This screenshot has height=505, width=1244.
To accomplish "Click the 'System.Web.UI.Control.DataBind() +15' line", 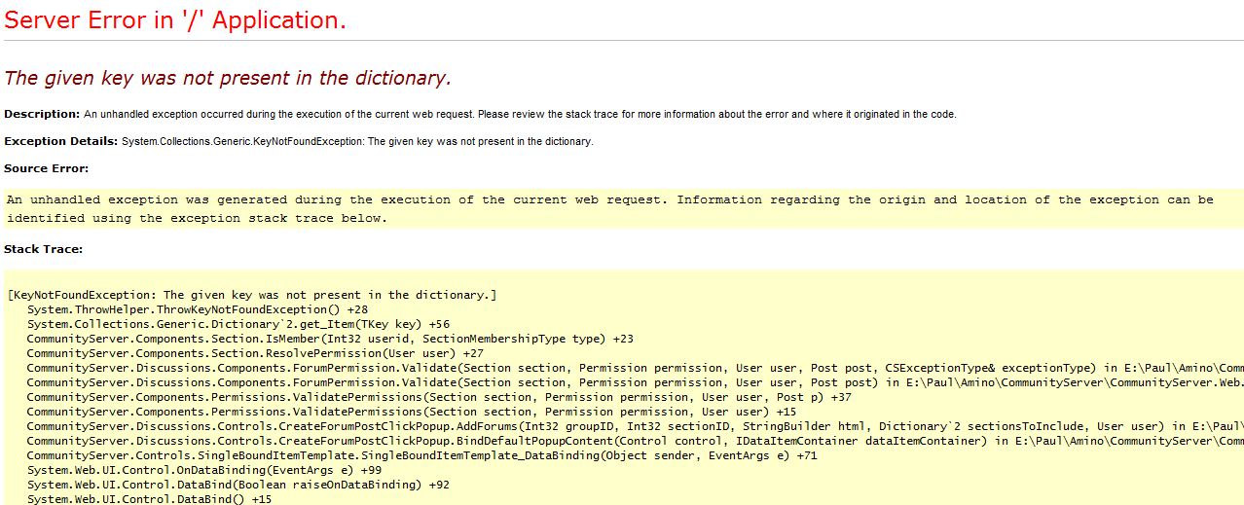I will pos(150,499).
